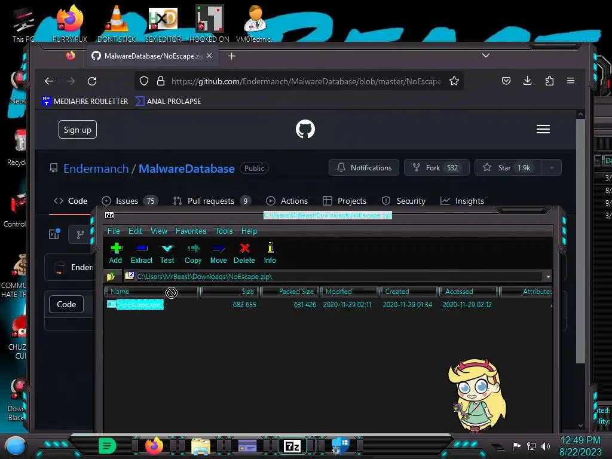Screen dimensions: 612x459
Task: Open Firefox downloads panel
Action: (x=527, y=81)
